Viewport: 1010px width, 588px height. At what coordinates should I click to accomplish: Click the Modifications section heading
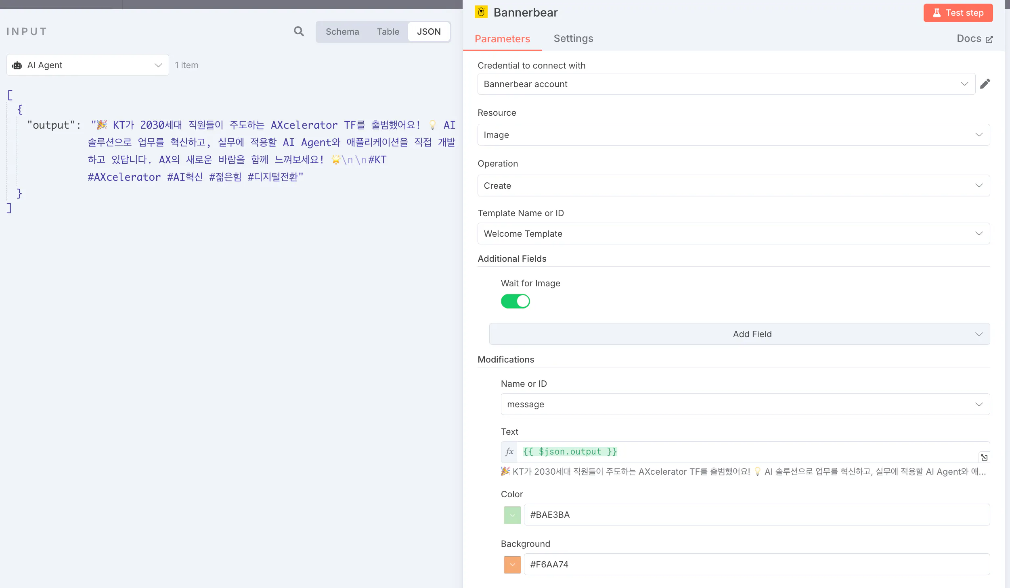point(506,359)
